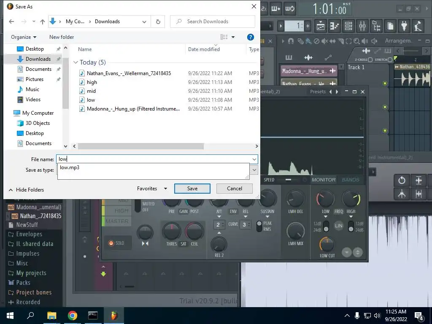The image size is (432, 324).
Task: Select the playlist playback speaker tool
Action: [364, 41]
